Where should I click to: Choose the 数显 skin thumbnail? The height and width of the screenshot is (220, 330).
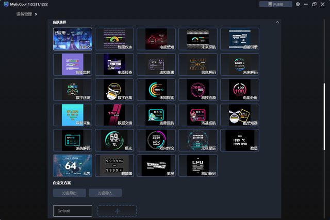click(239, 140)
